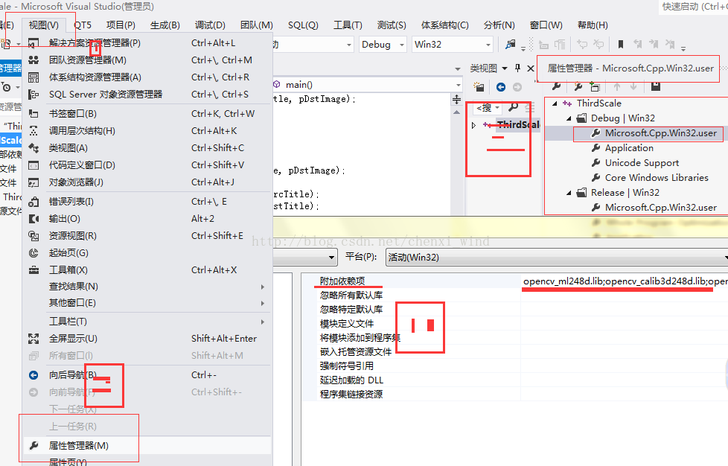Add new project property sheet icon
This screenshot has width=728, height=466.
click(578, 86)
